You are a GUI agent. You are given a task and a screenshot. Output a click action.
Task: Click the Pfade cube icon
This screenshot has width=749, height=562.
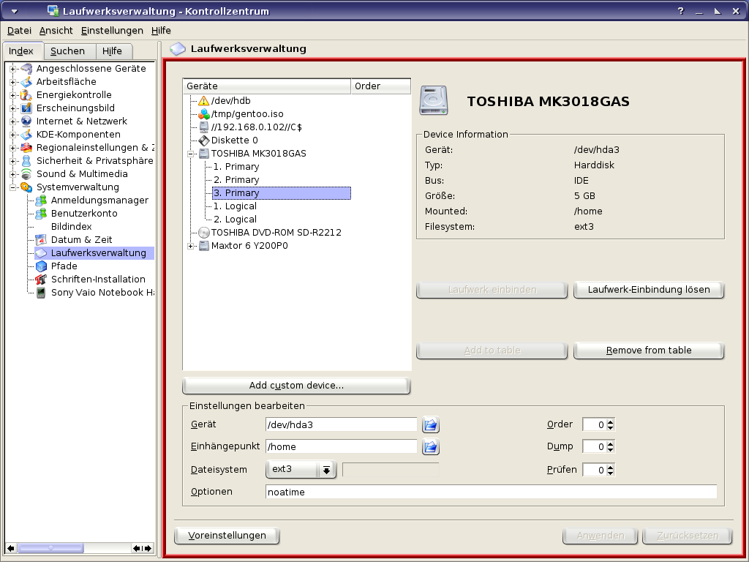pos(42,266)
